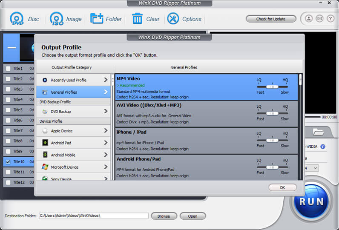Expand Android Pad chevron
The height and width of the screenshot is (230, 339).
[x=106, y=143]
